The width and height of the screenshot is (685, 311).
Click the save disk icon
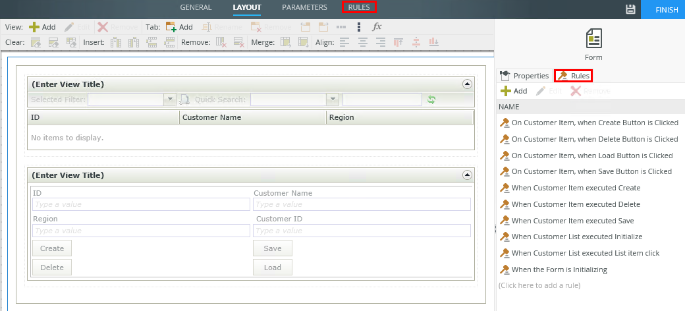point(630,9)
